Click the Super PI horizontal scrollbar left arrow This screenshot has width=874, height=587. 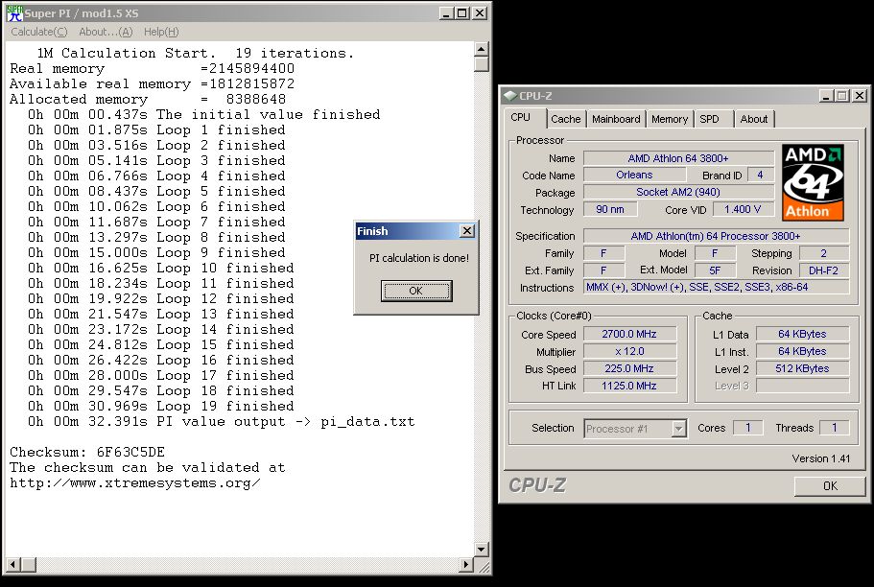(12, 564)
